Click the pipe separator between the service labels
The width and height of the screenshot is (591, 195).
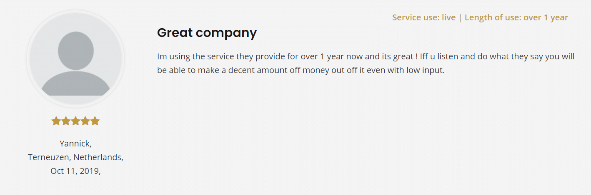coord(460,17)
